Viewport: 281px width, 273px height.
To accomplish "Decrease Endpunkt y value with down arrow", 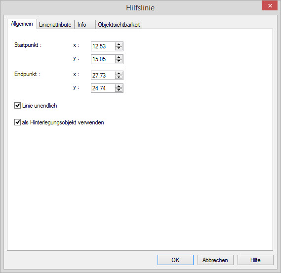I will (x=119, y=90).
